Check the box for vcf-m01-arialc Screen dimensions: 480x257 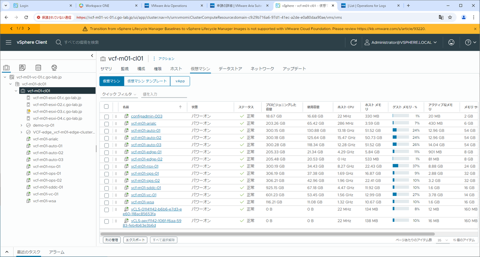(x=106, y=124)
